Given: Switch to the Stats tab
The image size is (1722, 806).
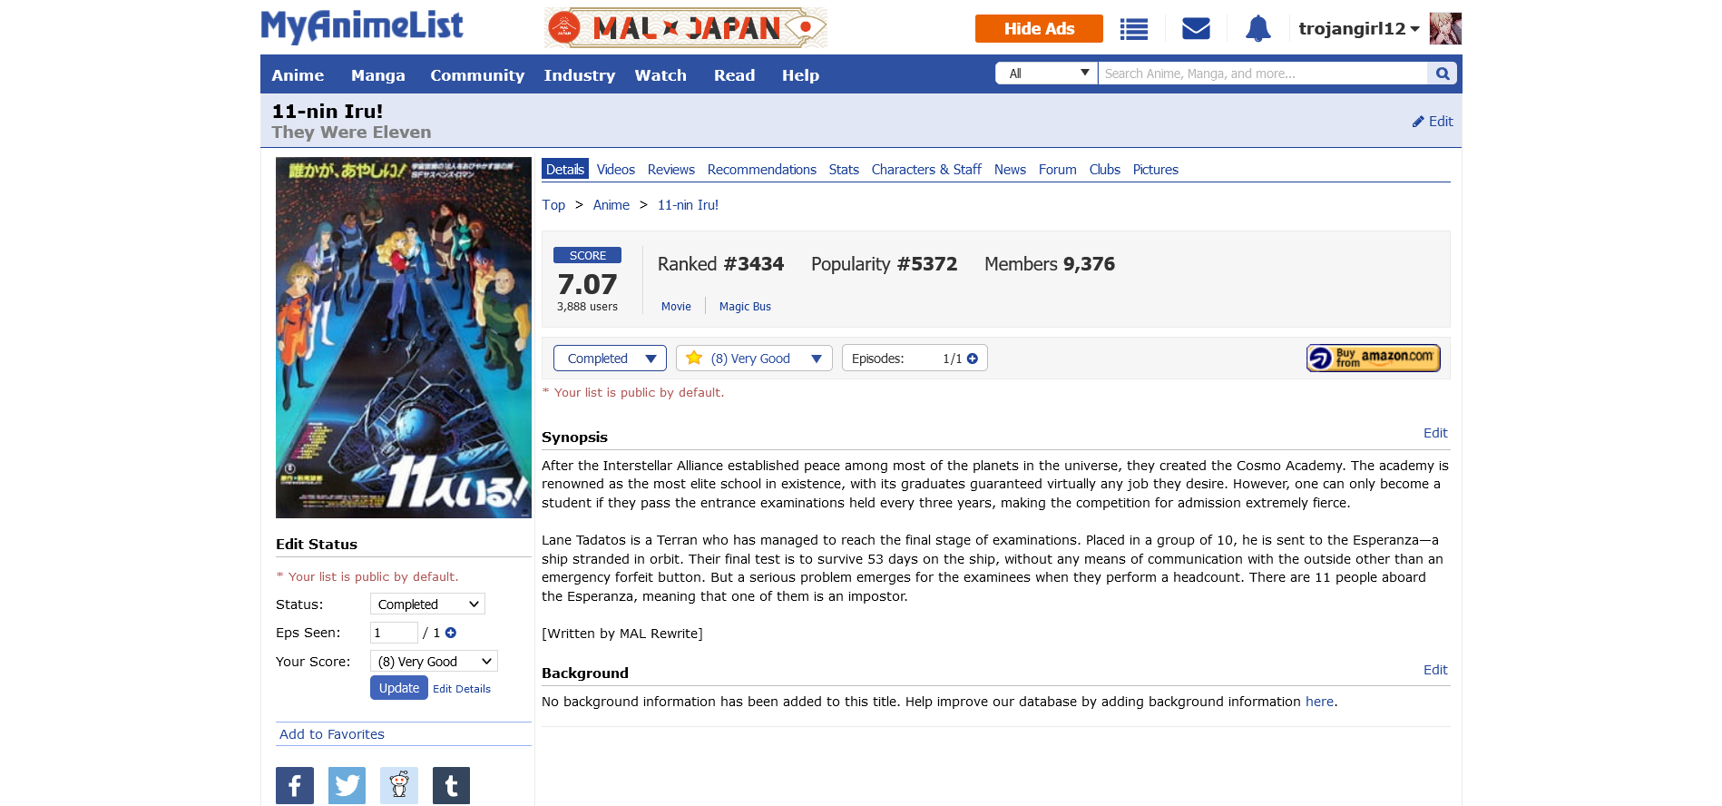Looking at the screenshot, I should pyautogui.click(x=844, y=170).
